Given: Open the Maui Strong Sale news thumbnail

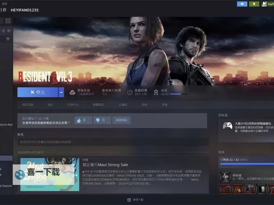Looking at the screenshot, I should point(50,174).
